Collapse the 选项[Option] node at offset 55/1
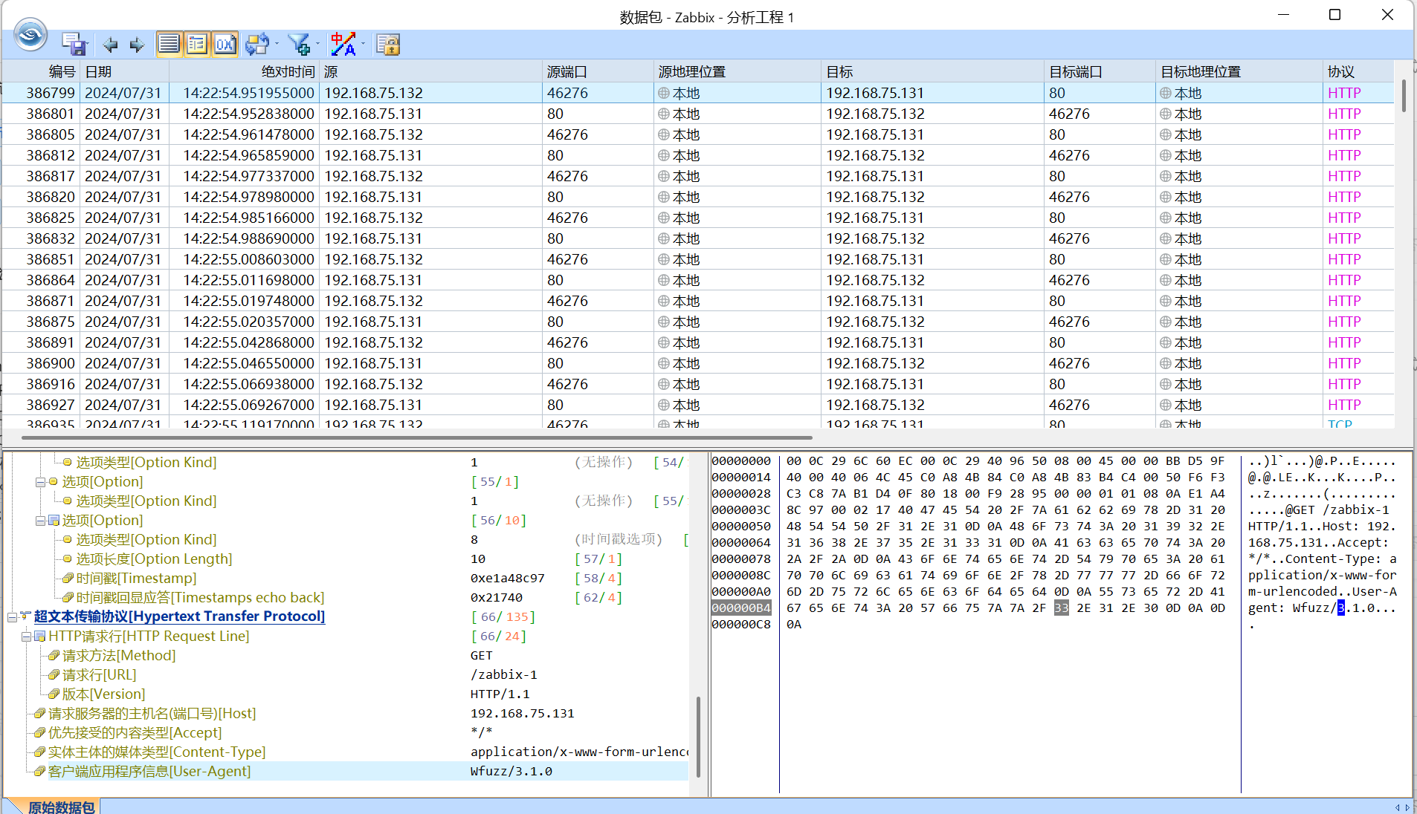 [x=40, y=481]
